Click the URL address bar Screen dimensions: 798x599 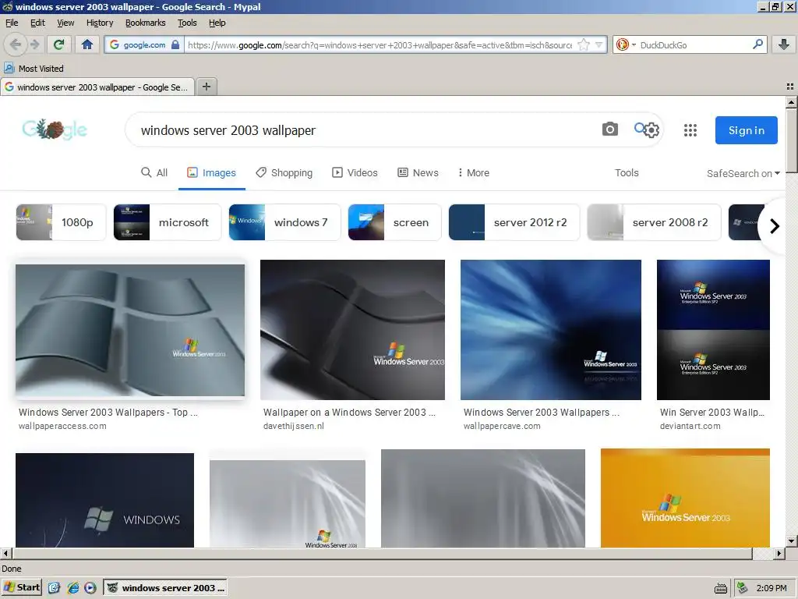click(380, 44)
